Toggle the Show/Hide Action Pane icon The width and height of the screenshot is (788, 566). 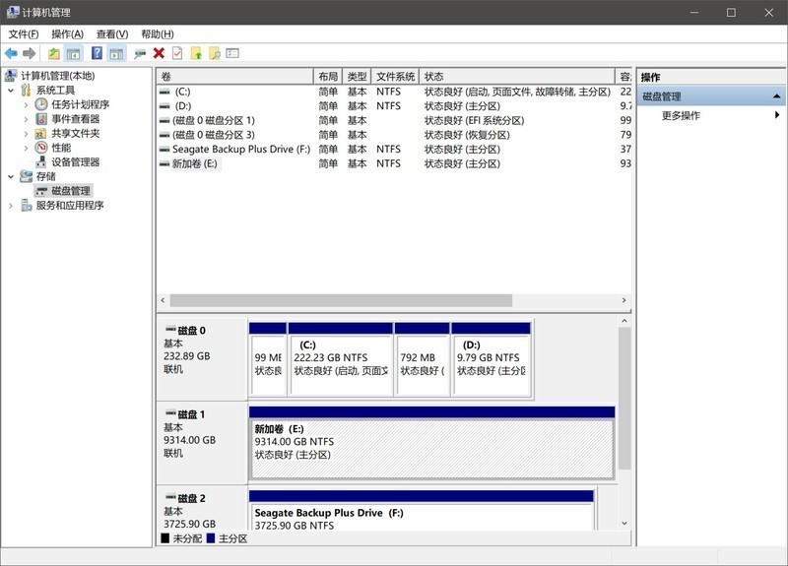coord(116,53)
